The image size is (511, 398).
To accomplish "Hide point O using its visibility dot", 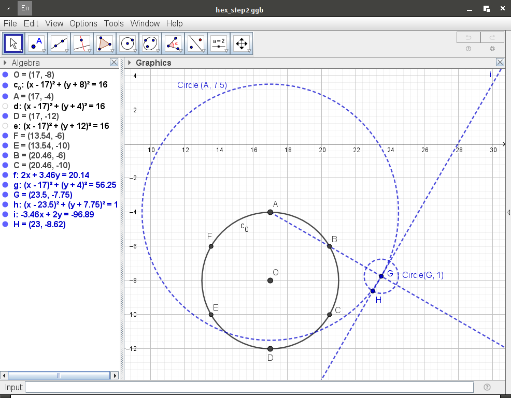I will pos(5,75).
